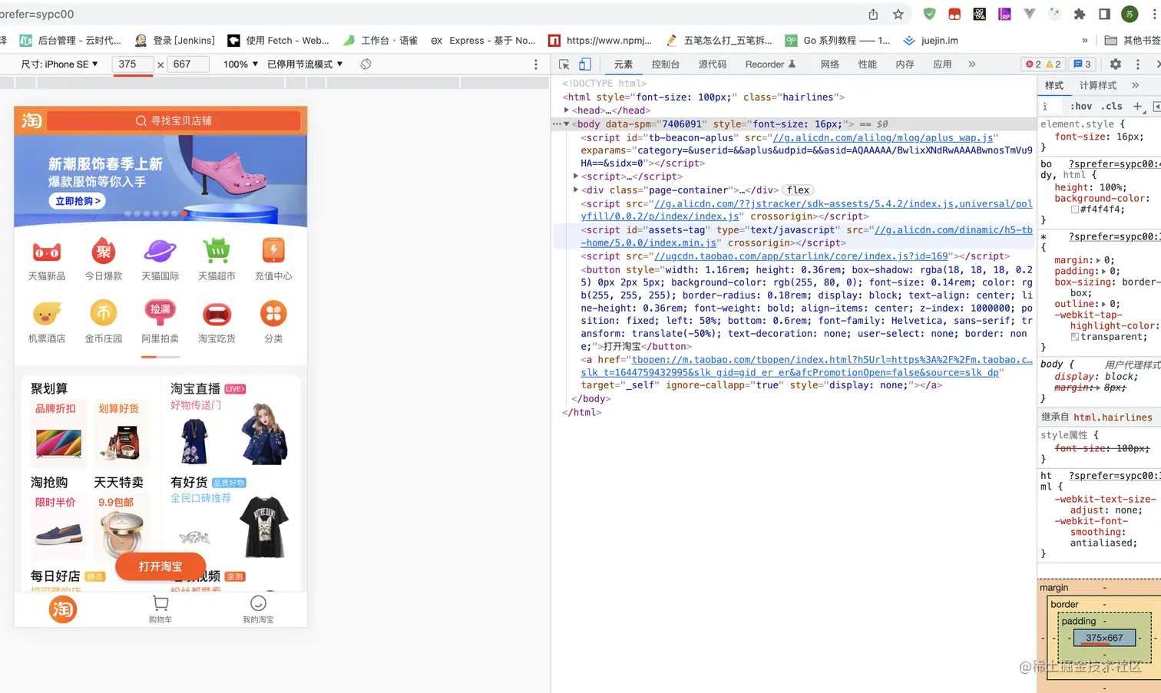Open the 机票酒店 category icon
Screen dimensions: 1161x693
(47, 314)
